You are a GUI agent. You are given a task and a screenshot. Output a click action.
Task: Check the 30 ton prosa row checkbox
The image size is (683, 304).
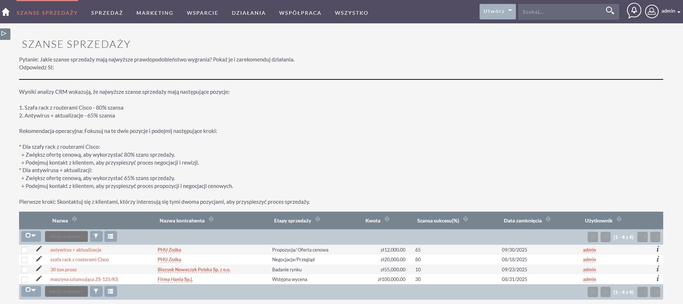pyautogui.click(x=24, y=270)
